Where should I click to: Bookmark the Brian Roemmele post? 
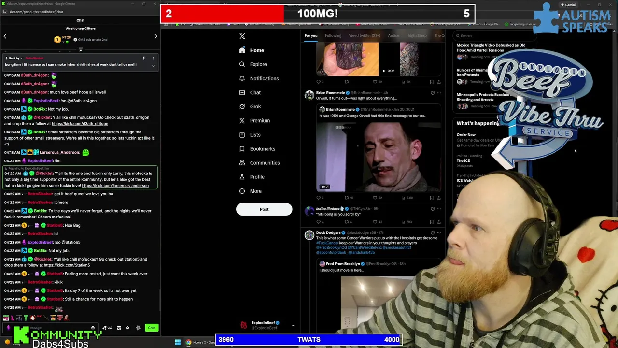pyautogui.click(x=432, y=198)
